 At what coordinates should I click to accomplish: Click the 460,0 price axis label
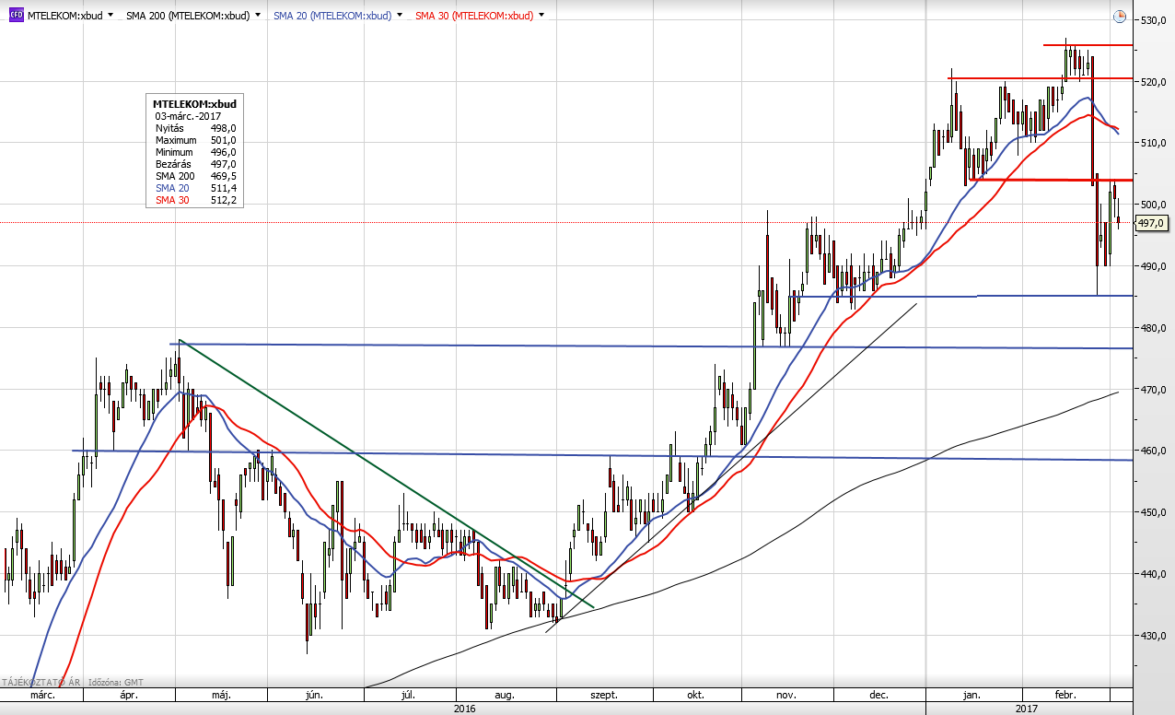pyautogui.click(x=1154, y=451)
